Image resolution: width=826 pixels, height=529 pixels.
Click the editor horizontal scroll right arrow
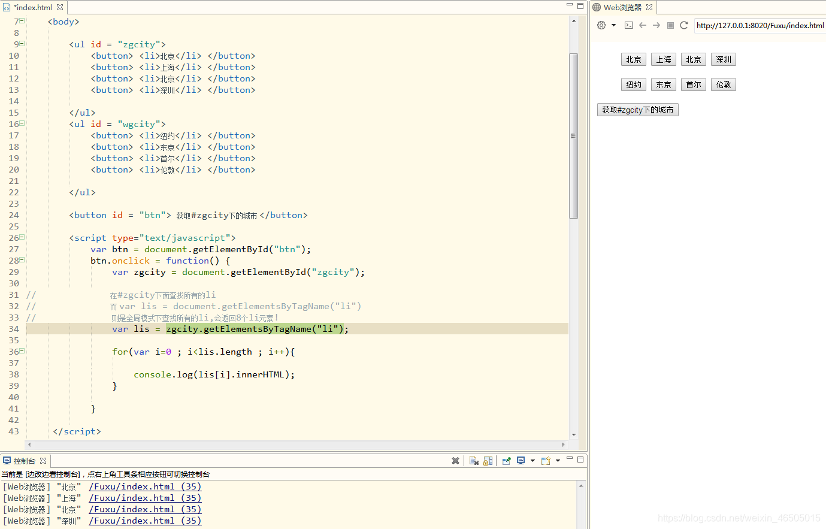(563, 445)
